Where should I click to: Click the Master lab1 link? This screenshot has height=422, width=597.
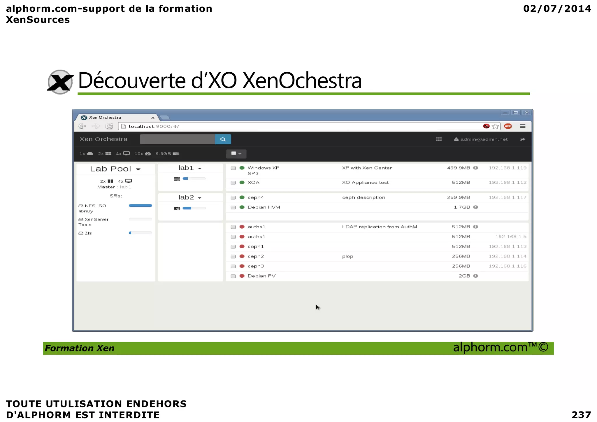[126, 187]
